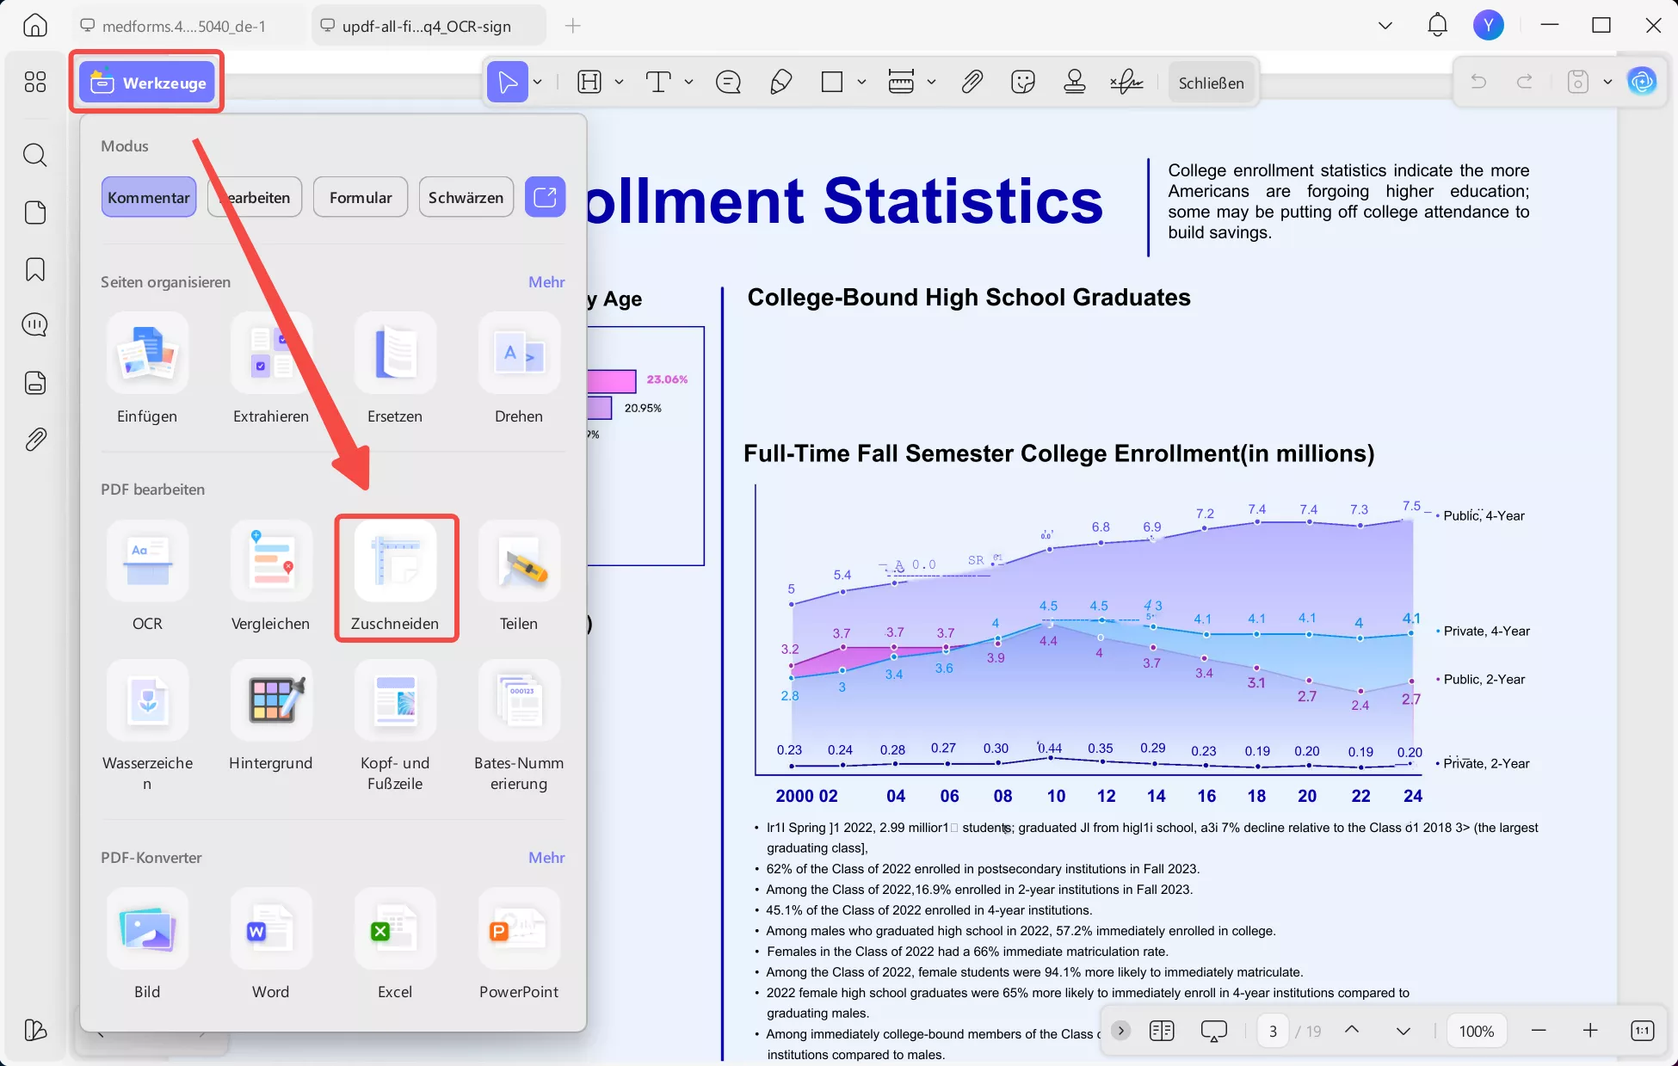1678x1066 pixels.
Task: Click the Werkzeuge menu button
Action: point(147,83)
